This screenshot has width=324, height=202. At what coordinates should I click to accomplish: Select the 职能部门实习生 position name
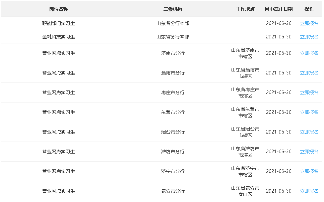[x=59, y=23]
